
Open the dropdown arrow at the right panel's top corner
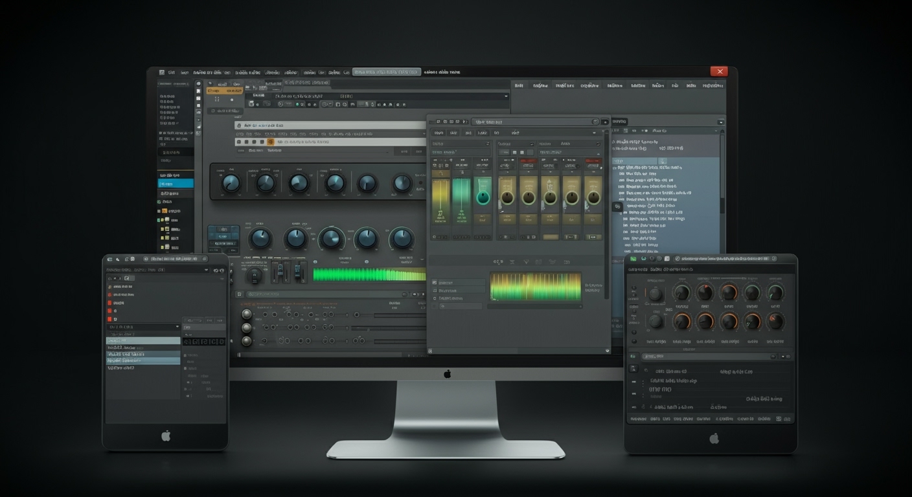pyautogui.click(x=720, y=122)
